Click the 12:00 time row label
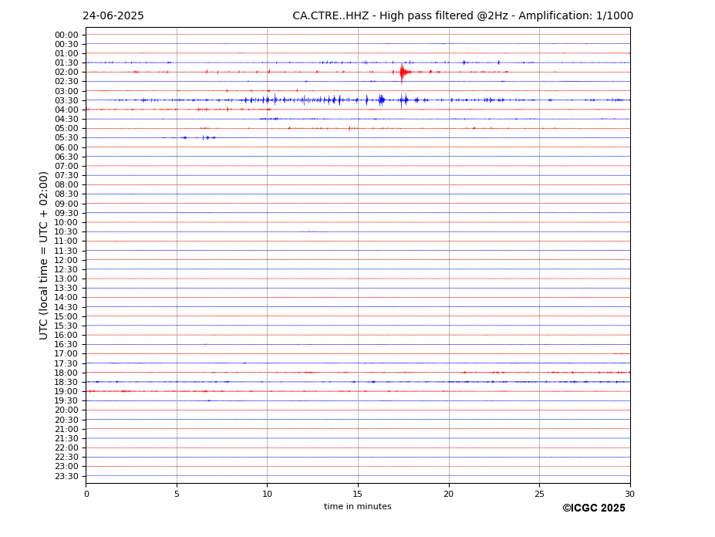Screen dimensions: 715x537 [66, 260]
